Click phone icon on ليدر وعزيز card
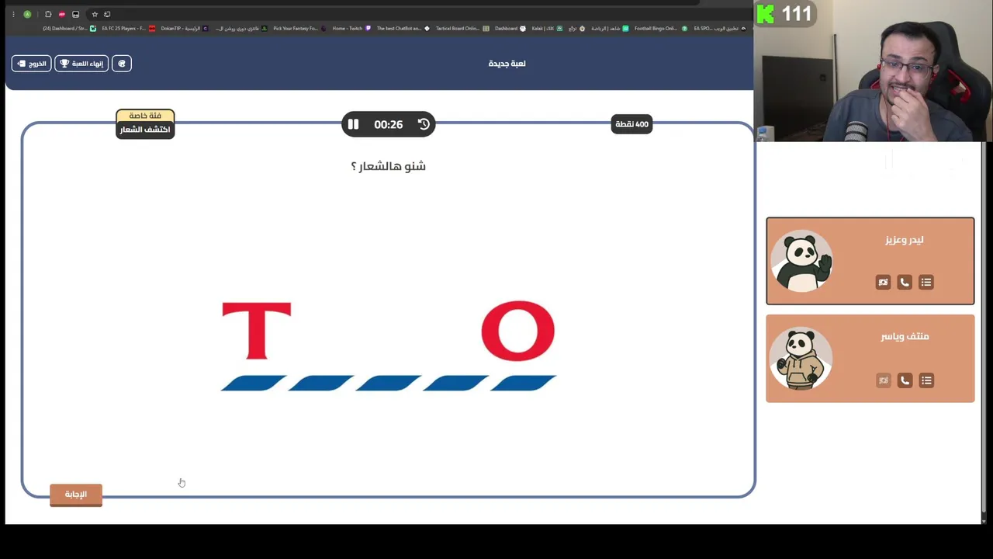Image resolution: width=993 pixels, height=559 pixels. pyautogui.click(x=905, y=283)
